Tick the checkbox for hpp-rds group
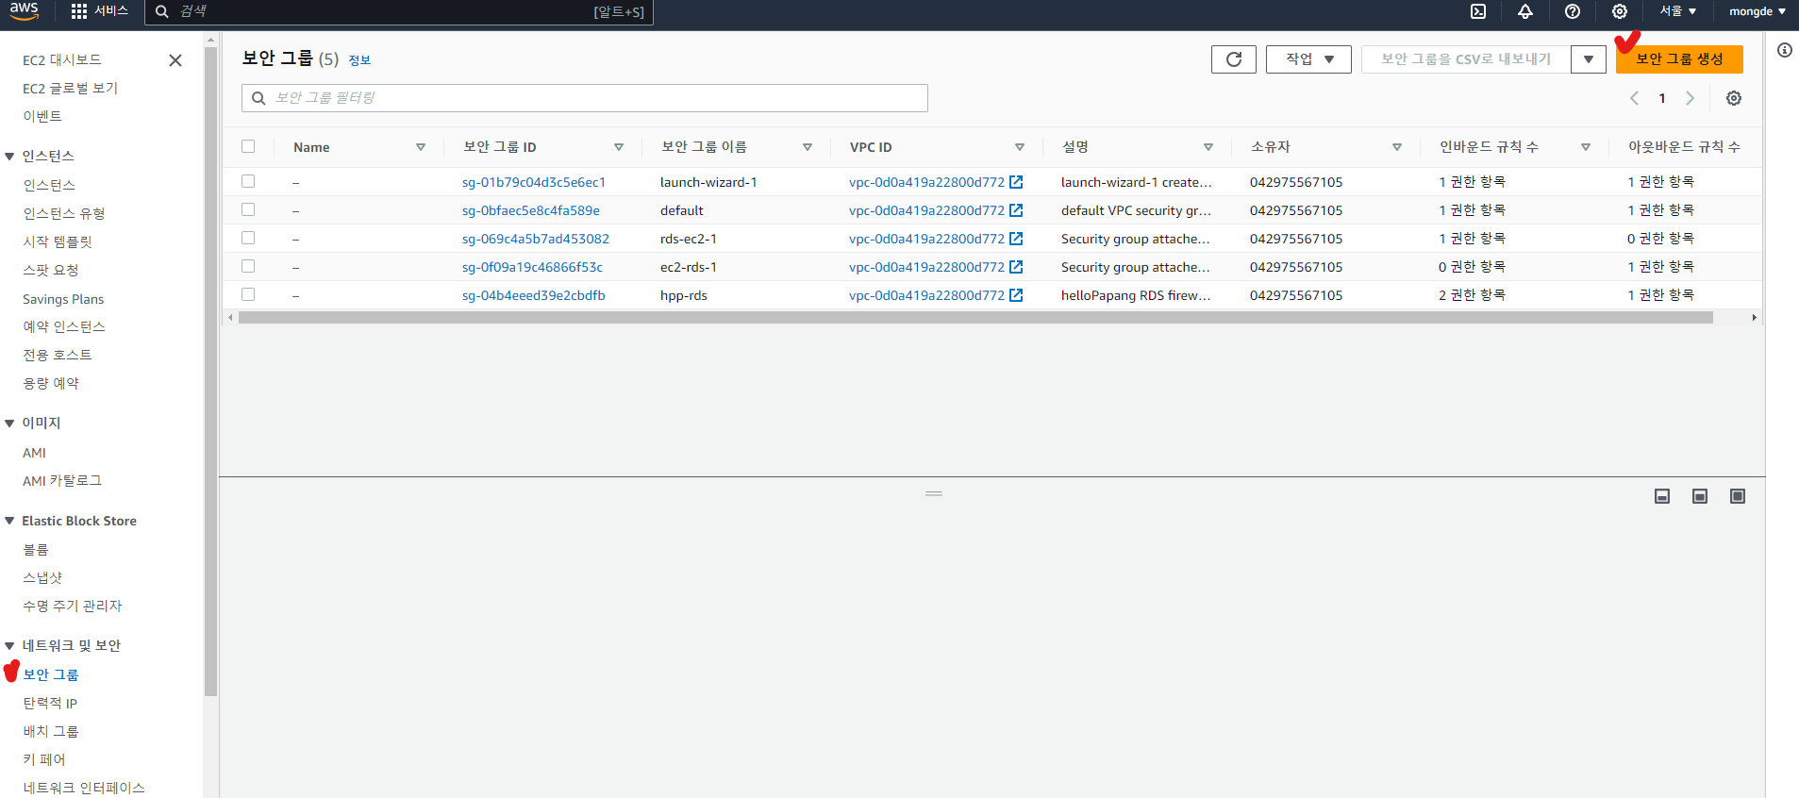Image resolution: width=1799 pixels, height=798 pixels. [x=248, y=294]
